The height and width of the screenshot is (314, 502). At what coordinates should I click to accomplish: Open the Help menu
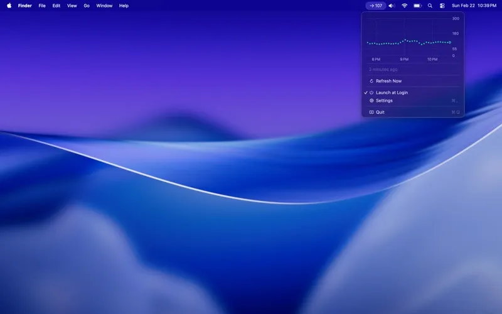click(124, 6)
